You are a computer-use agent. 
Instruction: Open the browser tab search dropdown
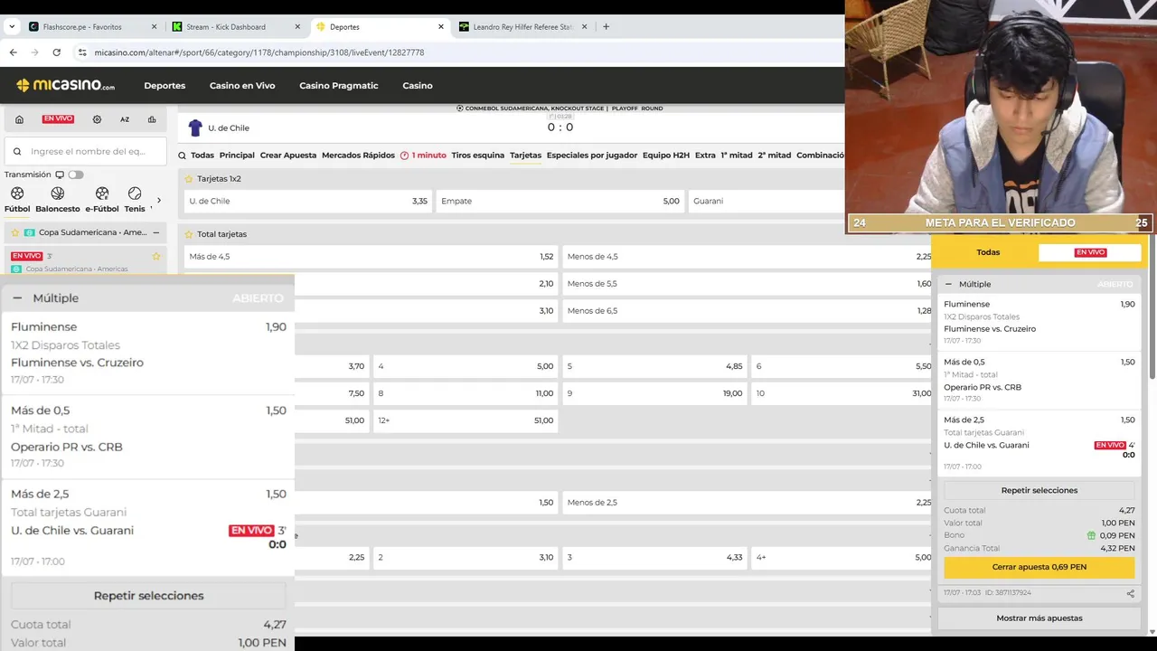tap(12, 27)
